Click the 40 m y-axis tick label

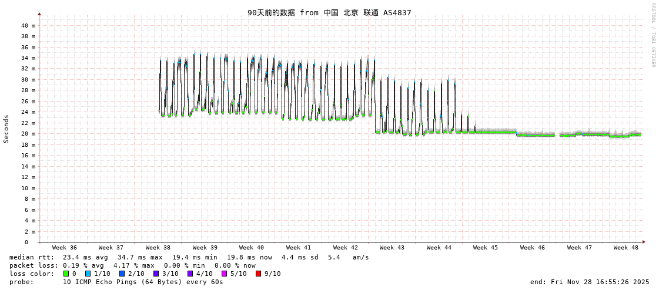pos(28,26)
